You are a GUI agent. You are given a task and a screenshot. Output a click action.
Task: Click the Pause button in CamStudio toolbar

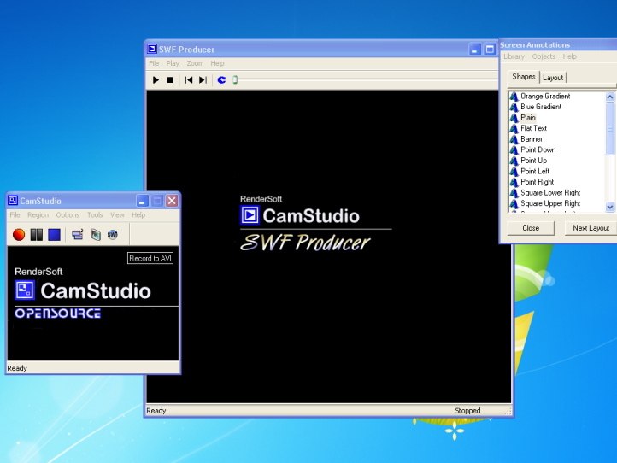point(37,234)
